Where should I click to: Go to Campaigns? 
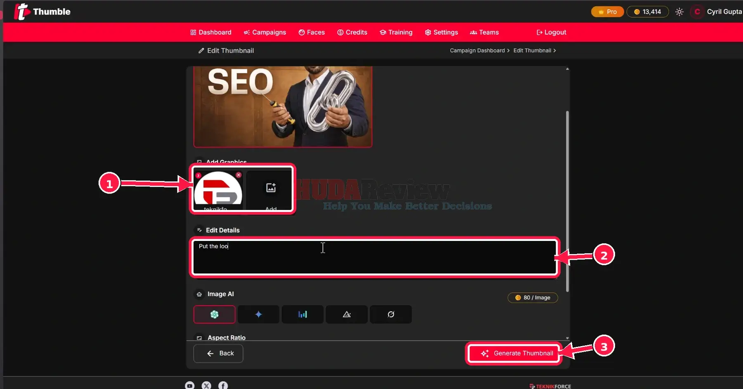pyautogui.click(x=265, y=32)
